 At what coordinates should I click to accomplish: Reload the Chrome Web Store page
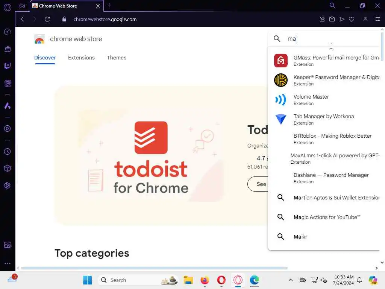point(47,19)
